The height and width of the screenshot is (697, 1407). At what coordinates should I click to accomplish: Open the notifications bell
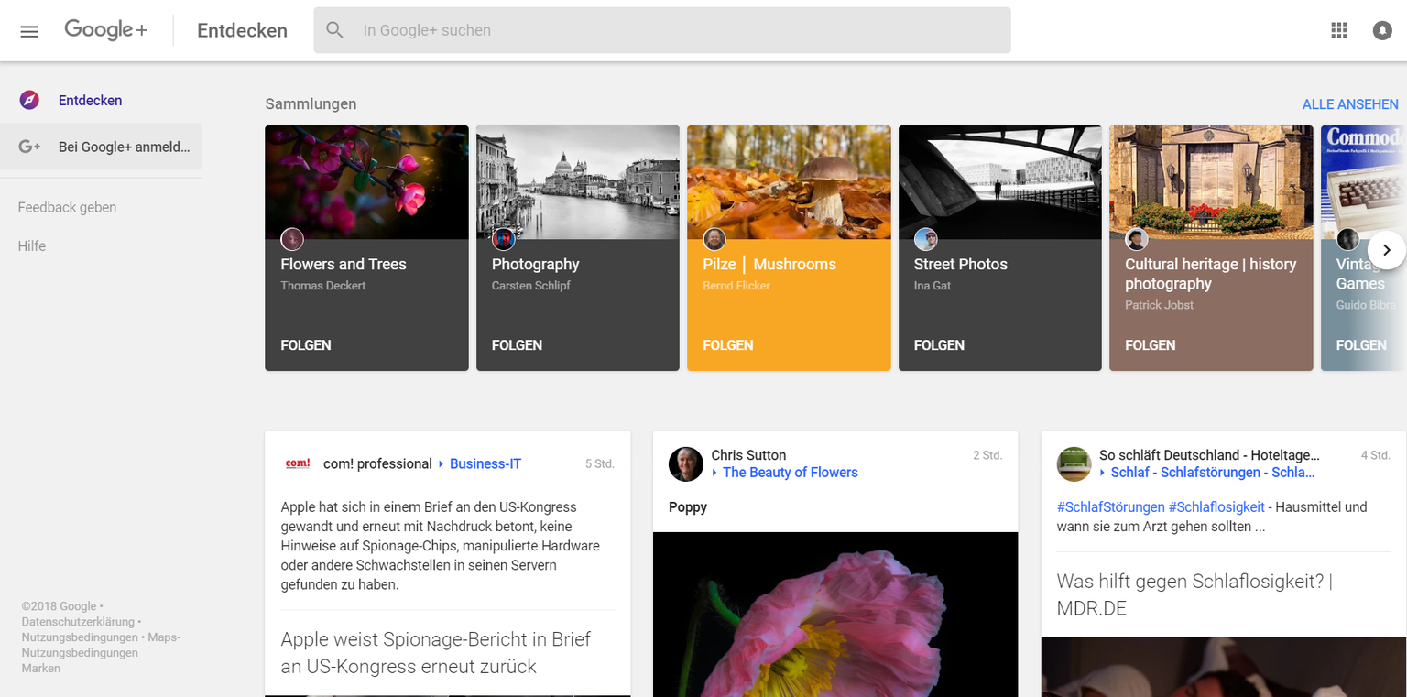point(1381,30)
